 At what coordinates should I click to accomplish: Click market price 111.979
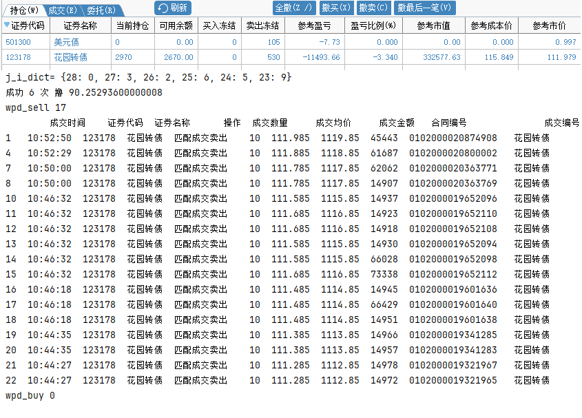[x=561, y=58]
